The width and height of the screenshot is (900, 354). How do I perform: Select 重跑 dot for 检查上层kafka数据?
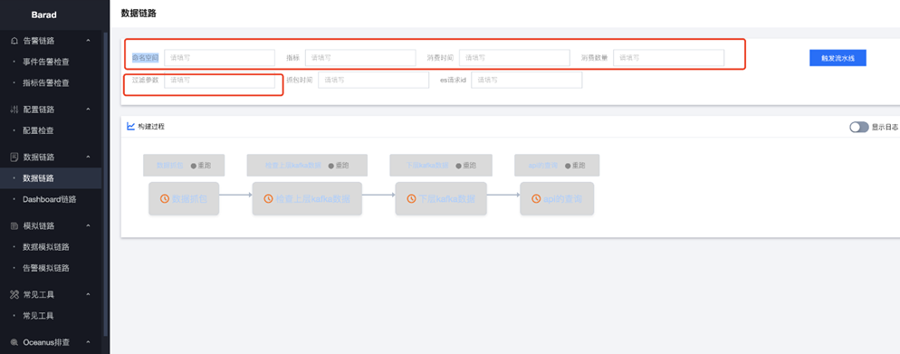tap(331, 166)
